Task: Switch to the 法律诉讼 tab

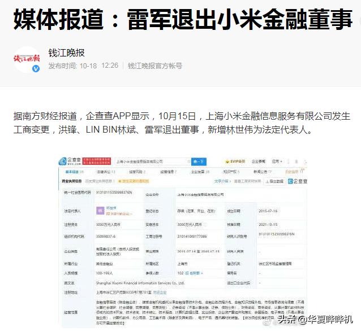Action: tap(105, 172)
